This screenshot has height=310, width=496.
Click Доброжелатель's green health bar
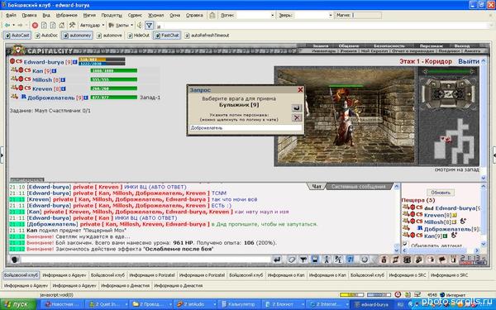pos(114,98)
